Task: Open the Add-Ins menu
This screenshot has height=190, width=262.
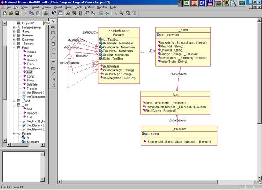Action: 89,7
